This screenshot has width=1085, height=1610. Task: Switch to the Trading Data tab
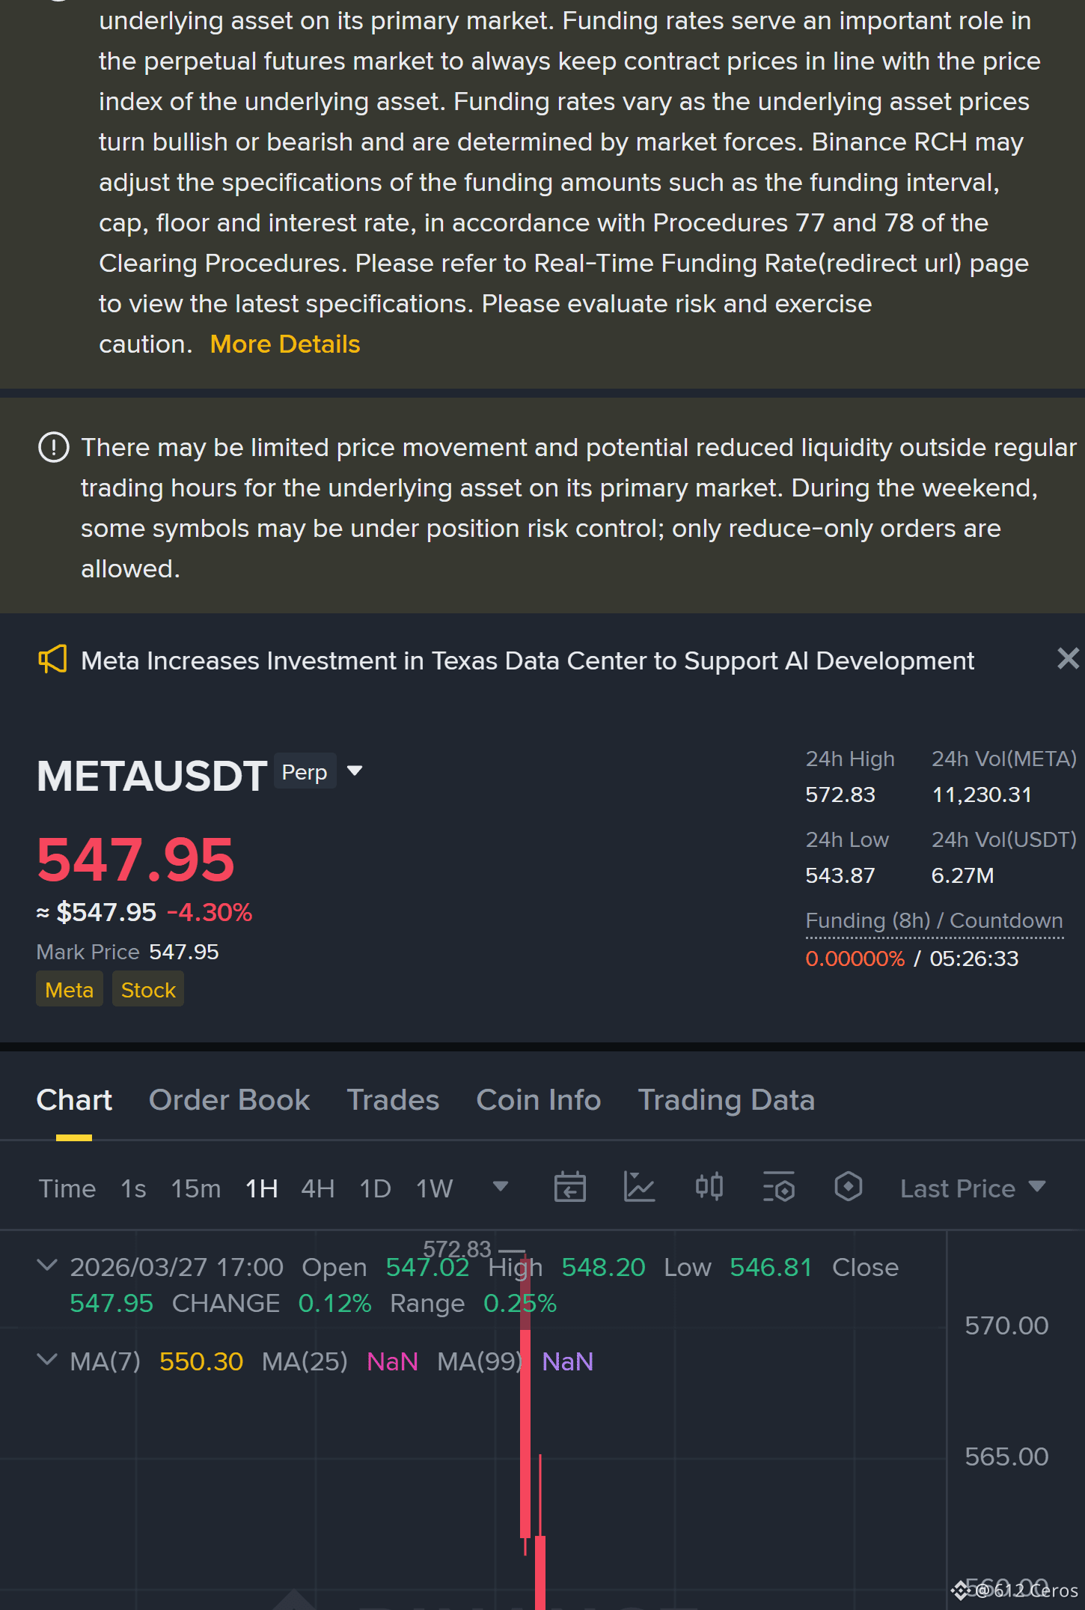(726, 1100)
